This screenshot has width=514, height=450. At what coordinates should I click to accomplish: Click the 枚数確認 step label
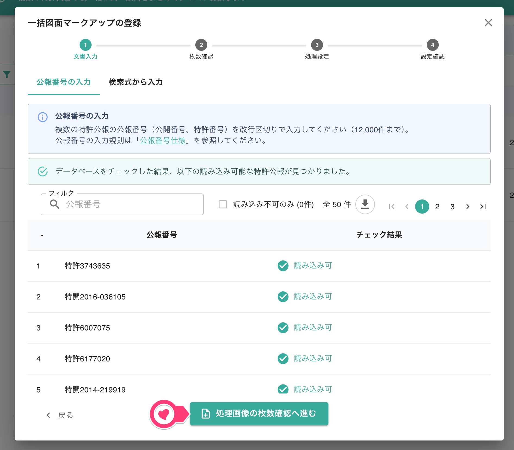(x=201, y=57)
